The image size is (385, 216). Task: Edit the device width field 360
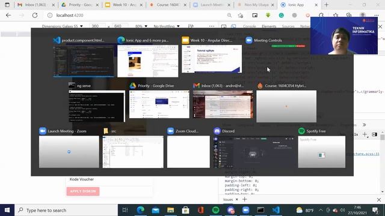tap(97, 26)
